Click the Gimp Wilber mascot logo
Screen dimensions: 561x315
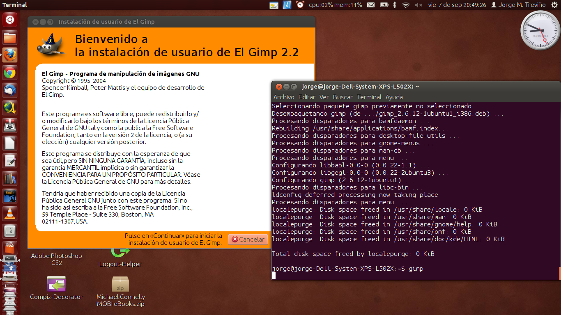click(x=51, y=45)
